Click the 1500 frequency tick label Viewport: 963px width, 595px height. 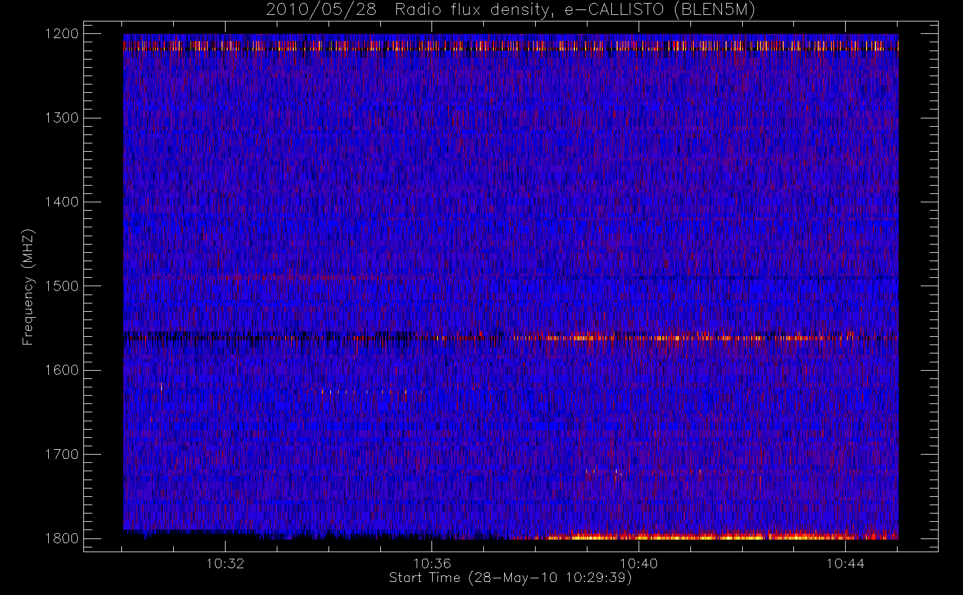[61, 286]
